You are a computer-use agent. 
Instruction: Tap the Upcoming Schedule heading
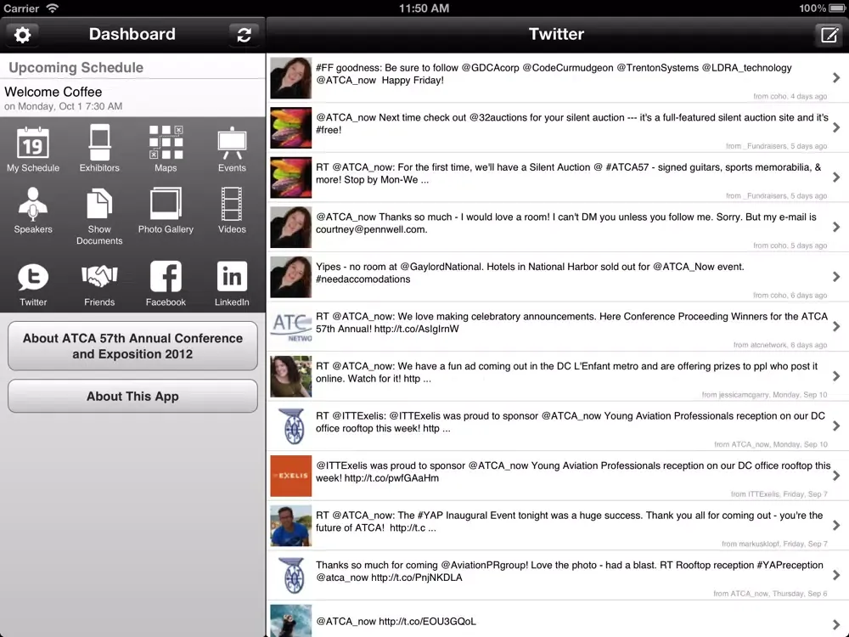[76, 67]
